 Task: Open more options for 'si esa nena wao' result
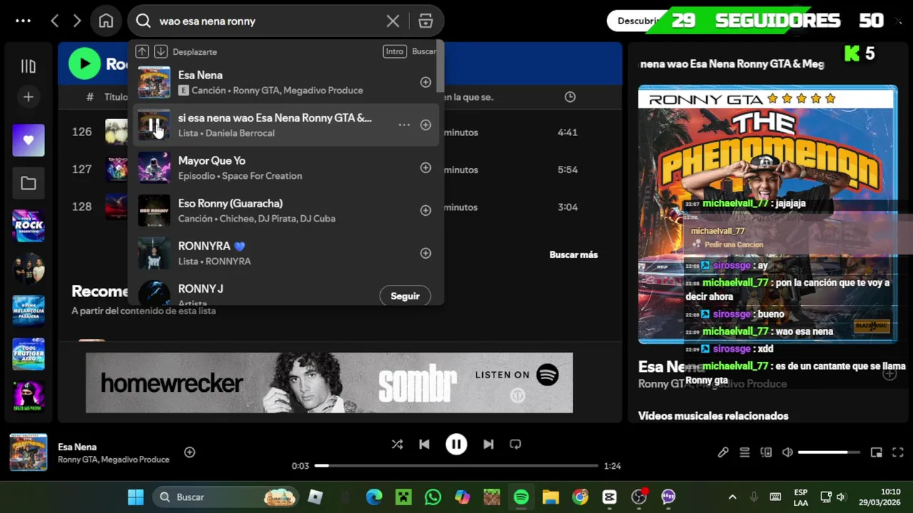[x=404, y=125]
